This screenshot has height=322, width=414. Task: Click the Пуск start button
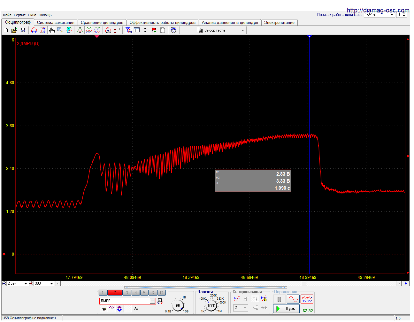tap(286, 309)
